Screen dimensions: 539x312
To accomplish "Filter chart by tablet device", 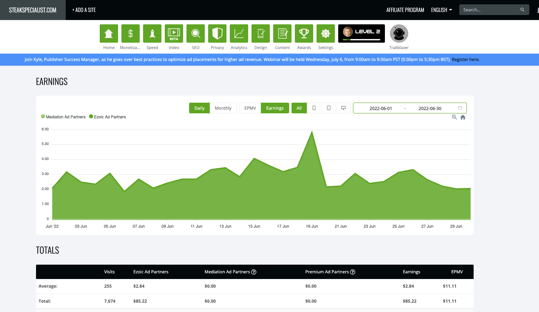I will click(x=329, y=108).
